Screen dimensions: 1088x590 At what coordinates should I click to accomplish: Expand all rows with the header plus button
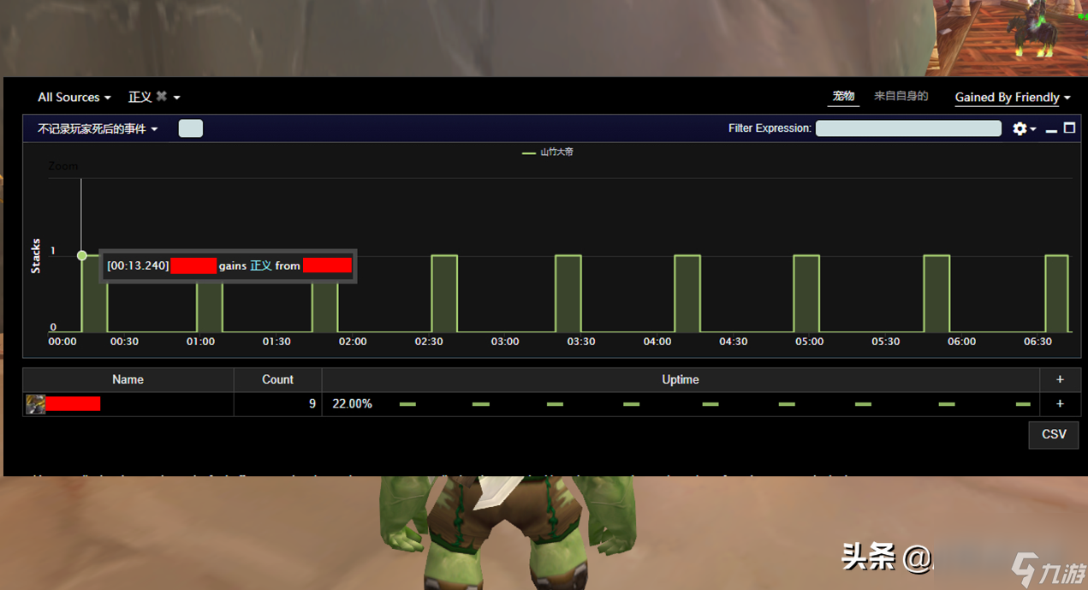tap(1060, 380)
